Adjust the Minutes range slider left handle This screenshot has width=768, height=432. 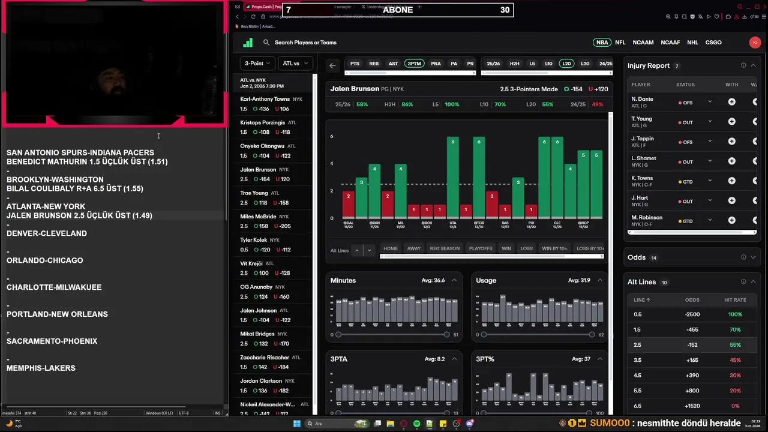[x=338, y=334]
